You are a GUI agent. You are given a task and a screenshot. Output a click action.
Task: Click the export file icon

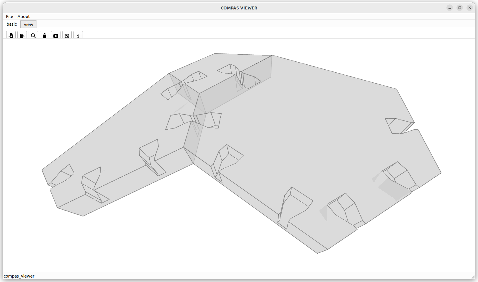point(22,35)
